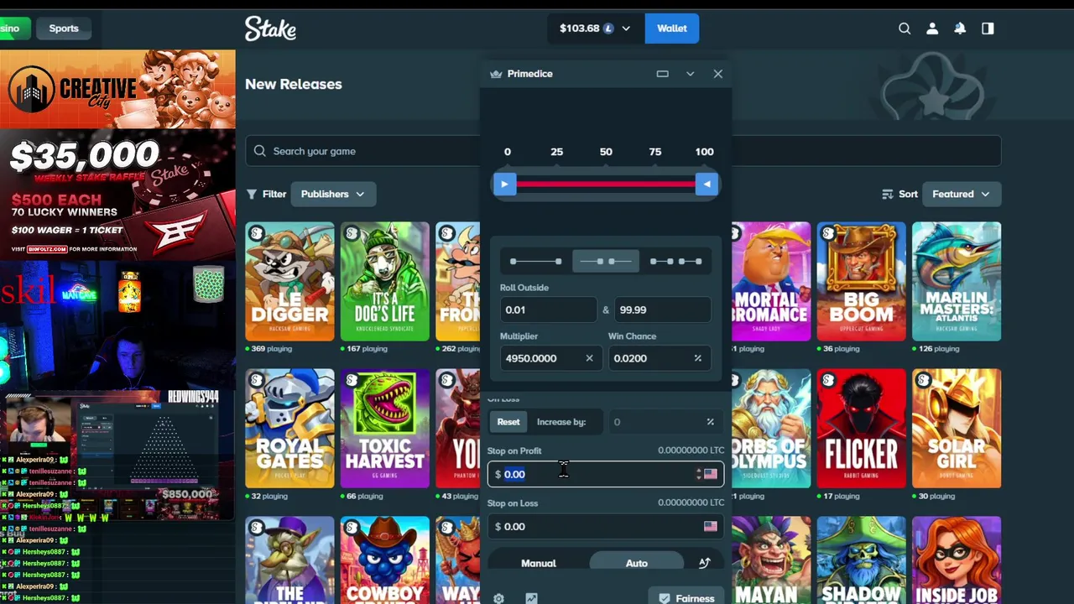Viewport: 1074px width, 604px height.
Task: Collapse the Primedice panel chevron
Action: click(690, 74)
